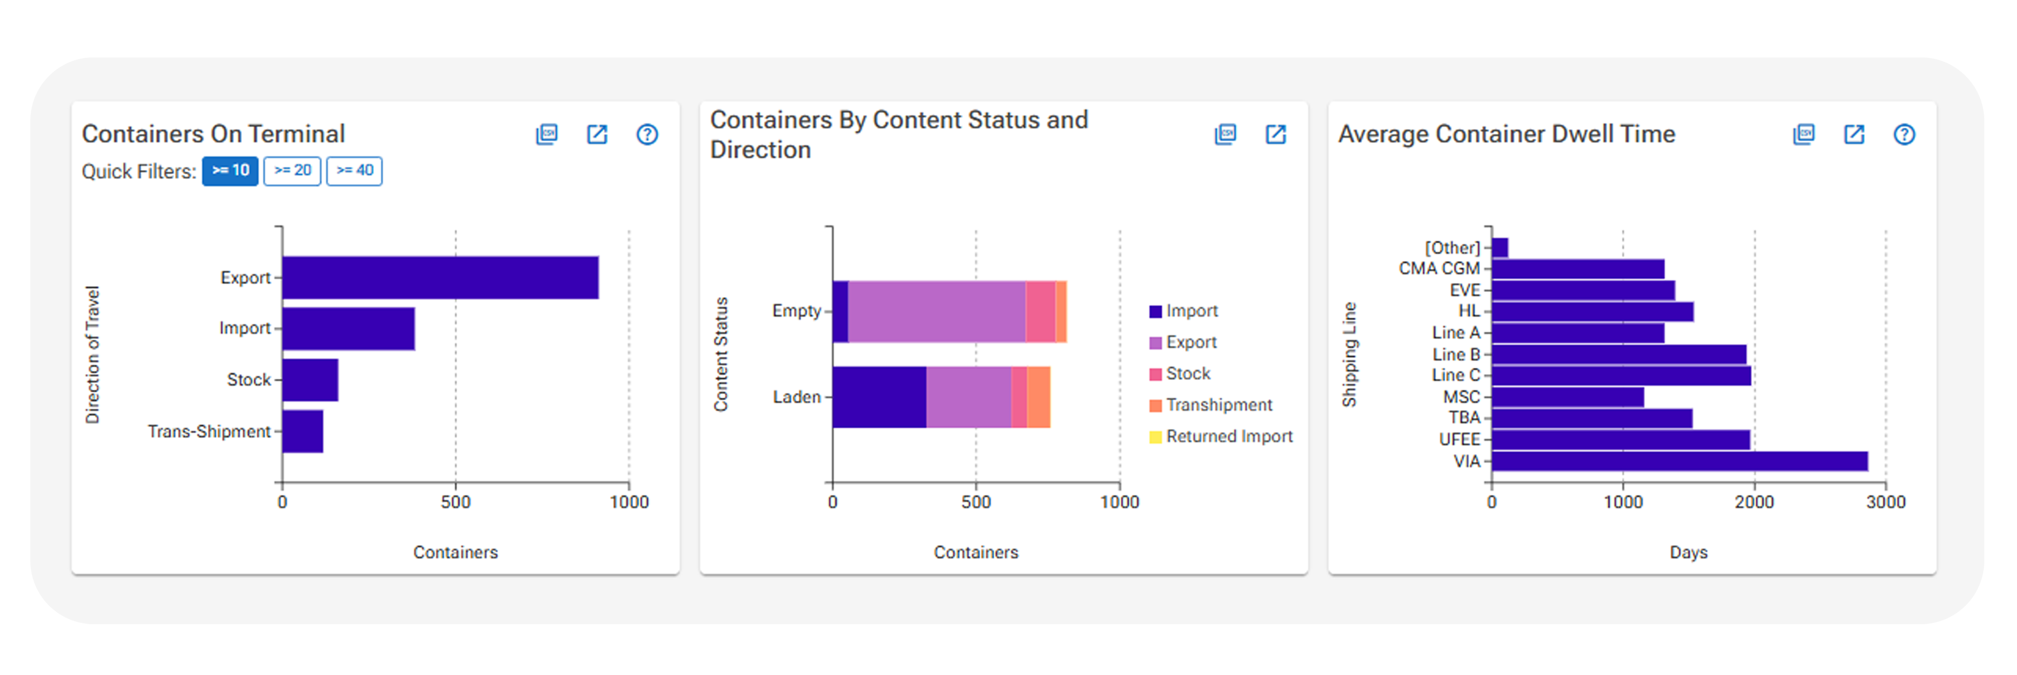Select the Trans-Shipment bar in the terminal chart
Screen dimensions: 2017x675
(303, 431)
